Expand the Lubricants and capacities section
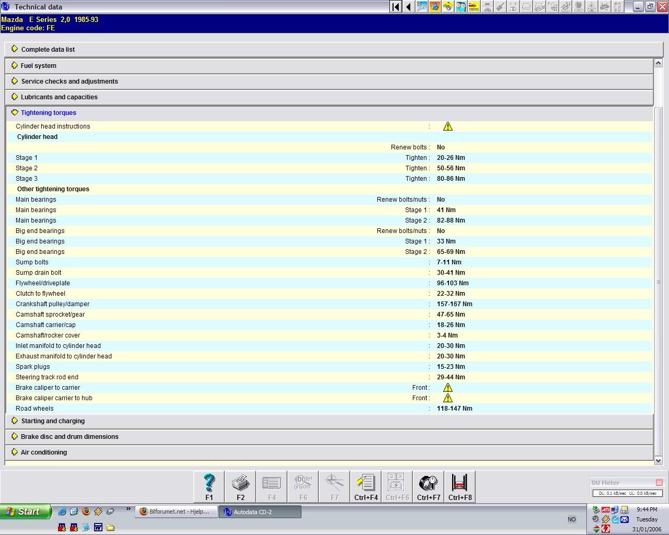The height and width of the screenshot is (535, 669). pos(59,97)
